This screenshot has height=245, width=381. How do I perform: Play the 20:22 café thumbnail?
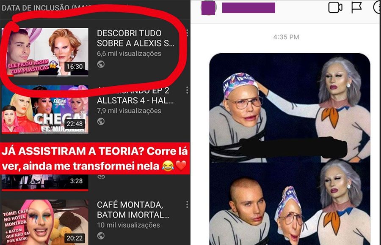coord(45,223)
